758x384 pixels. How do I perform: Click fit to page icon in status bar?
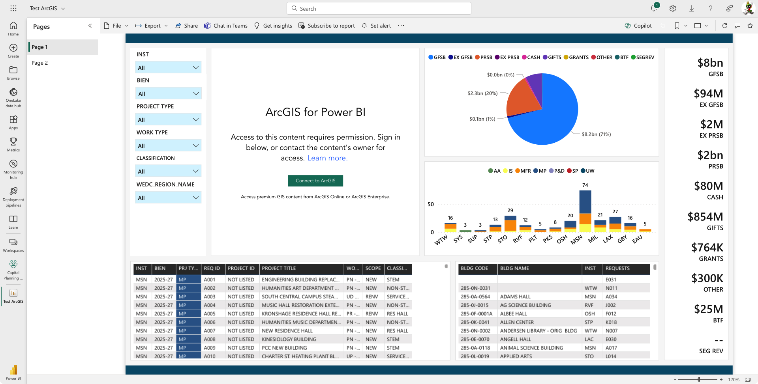748,380
